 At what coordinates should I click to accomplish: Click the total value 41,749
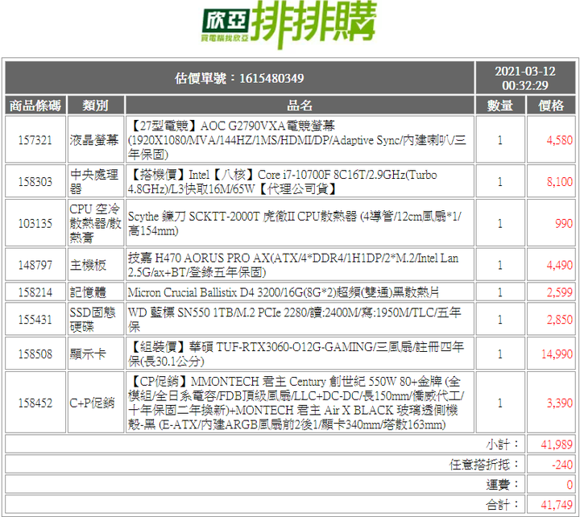pos(557,504)
